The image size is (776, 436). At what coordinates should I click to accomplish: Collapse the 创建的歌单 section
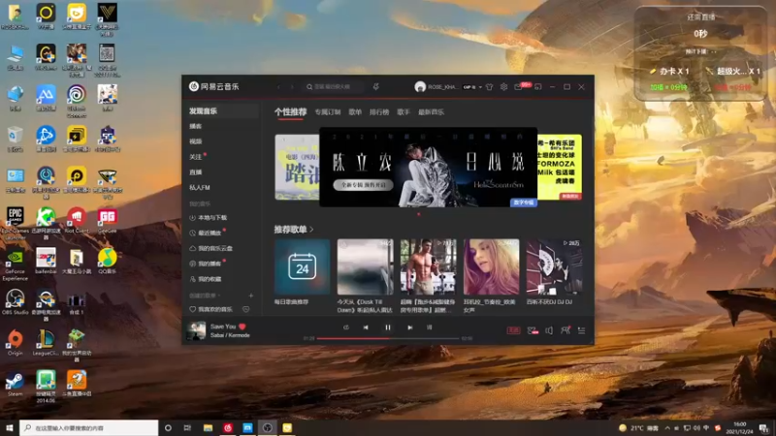pos(205,296)
